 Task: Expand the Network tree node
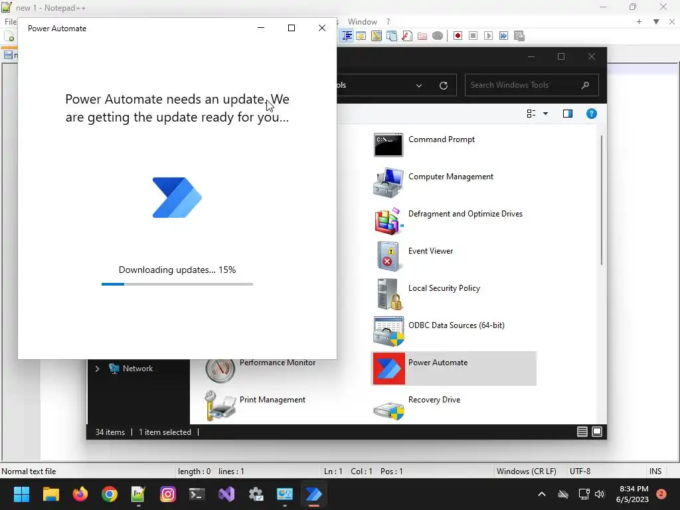click(97, 369)
